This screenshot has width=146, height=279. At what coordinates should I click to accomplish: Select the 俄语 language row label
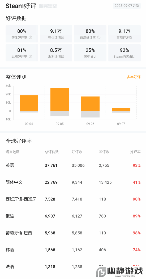(x=10, y=216)
